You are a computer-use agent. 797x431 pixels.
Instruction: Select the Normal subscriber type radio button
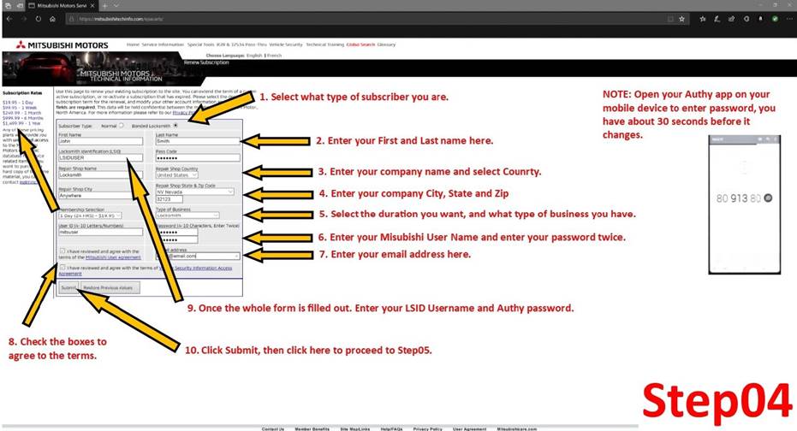pyautogui.click(x=122, y=126)
